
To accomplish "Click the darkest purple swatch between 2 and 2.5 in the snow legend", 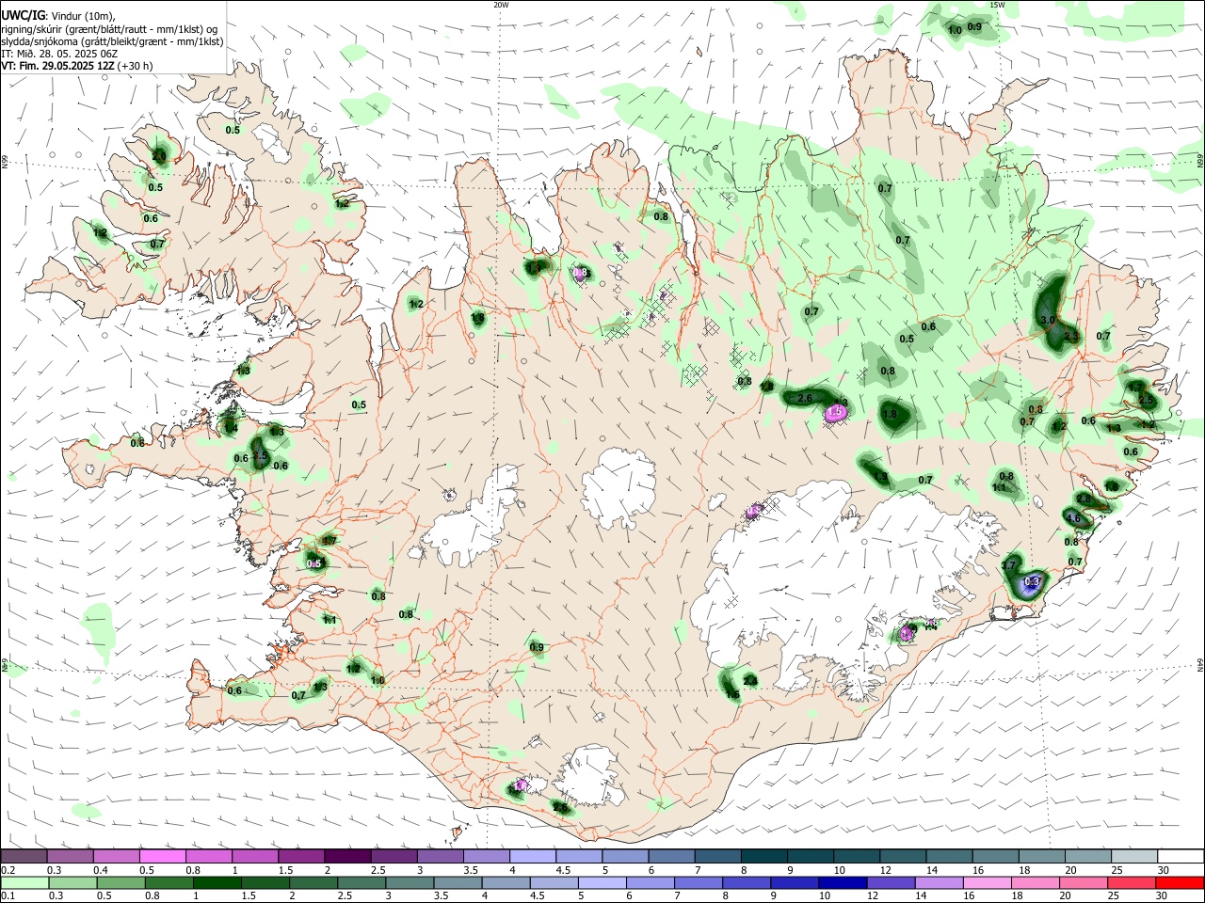I will point(347,857).
